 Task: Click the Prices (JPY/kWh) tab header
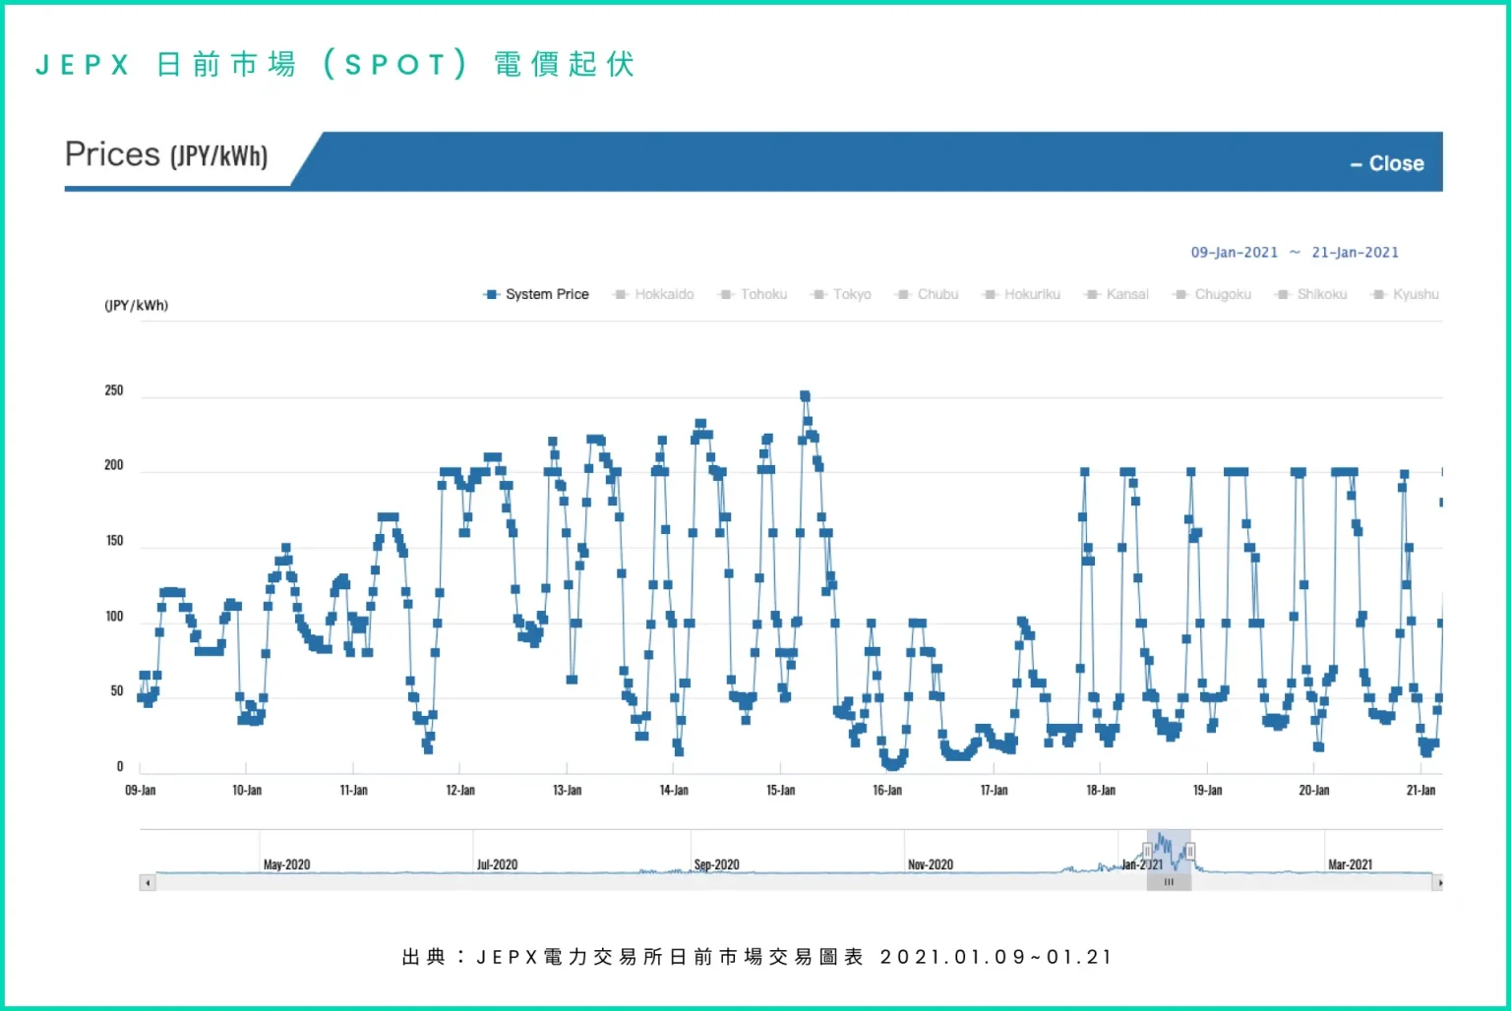tap(167, 155)
